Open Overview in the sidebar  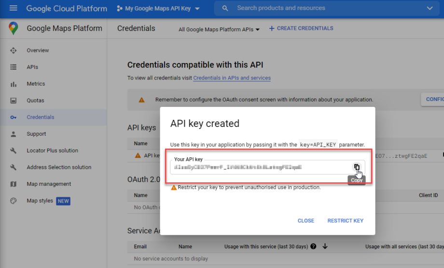(38, 51)
